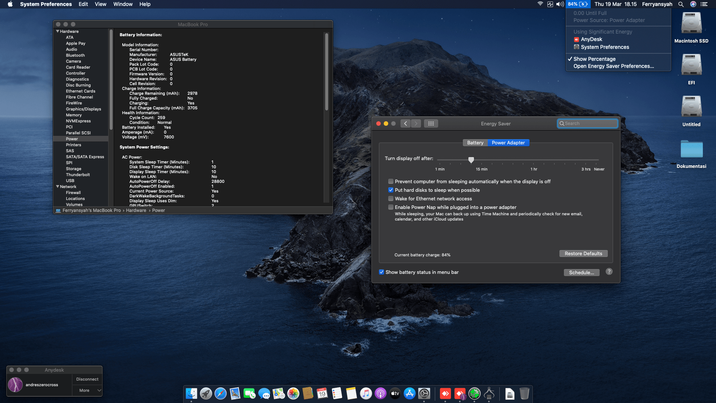This screenshot has height=403, width=716.
Task: Collapse the Network tree section
Action: [x=57, y=187]
